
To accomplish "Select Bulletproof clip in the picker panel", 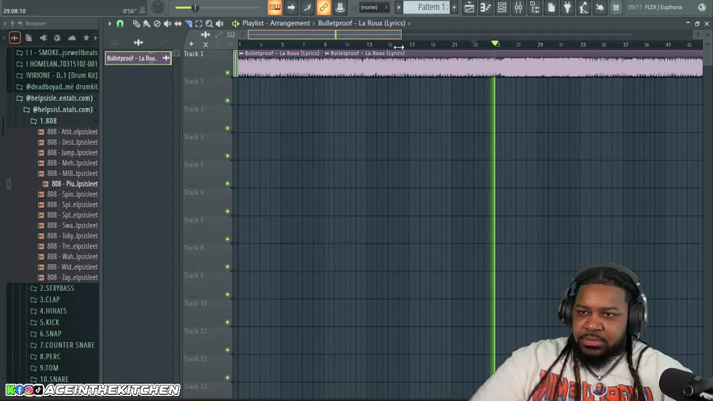I will (x=138, y=58).
